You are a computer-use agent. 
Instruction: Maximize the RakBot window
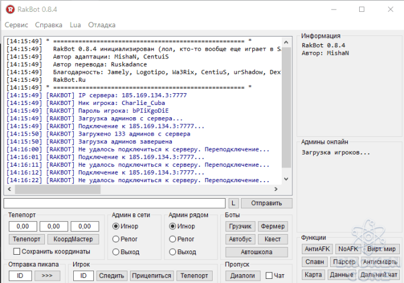[x=361, y=9]
